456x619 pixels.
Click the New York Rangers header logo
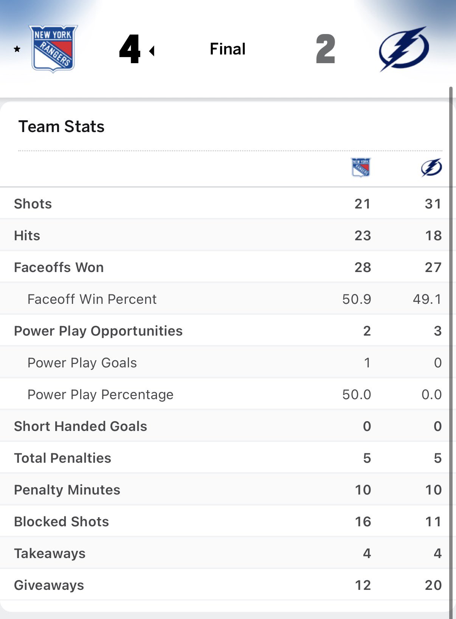[x=53, y=48]
